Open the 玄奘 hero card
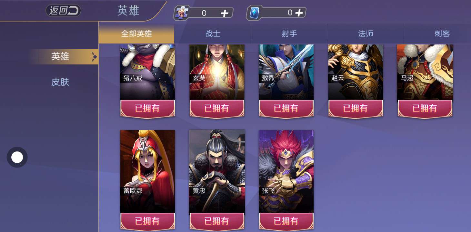 point(217,72)
